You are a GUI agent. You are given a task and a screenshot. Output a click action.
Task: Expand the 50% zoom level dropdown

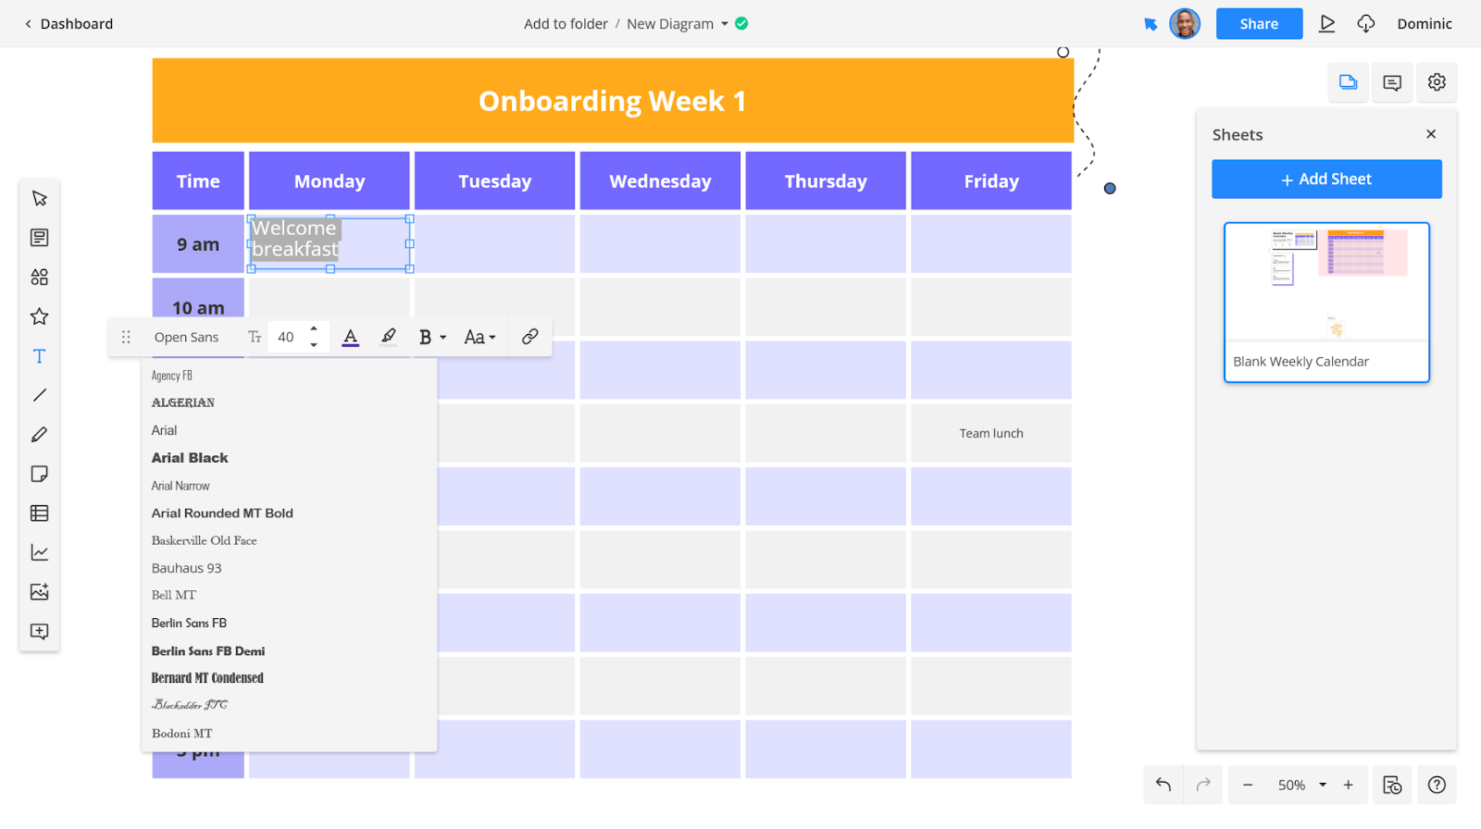click(x=1323, y=785)
